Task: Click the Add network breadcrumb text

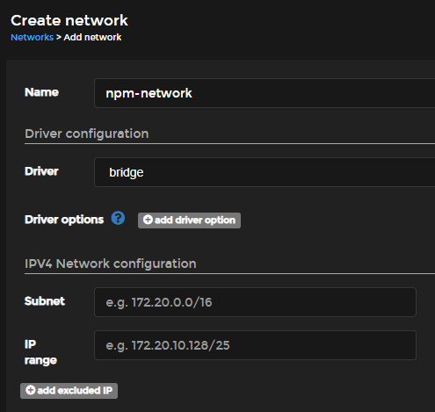Action: (x=92, y=38)
